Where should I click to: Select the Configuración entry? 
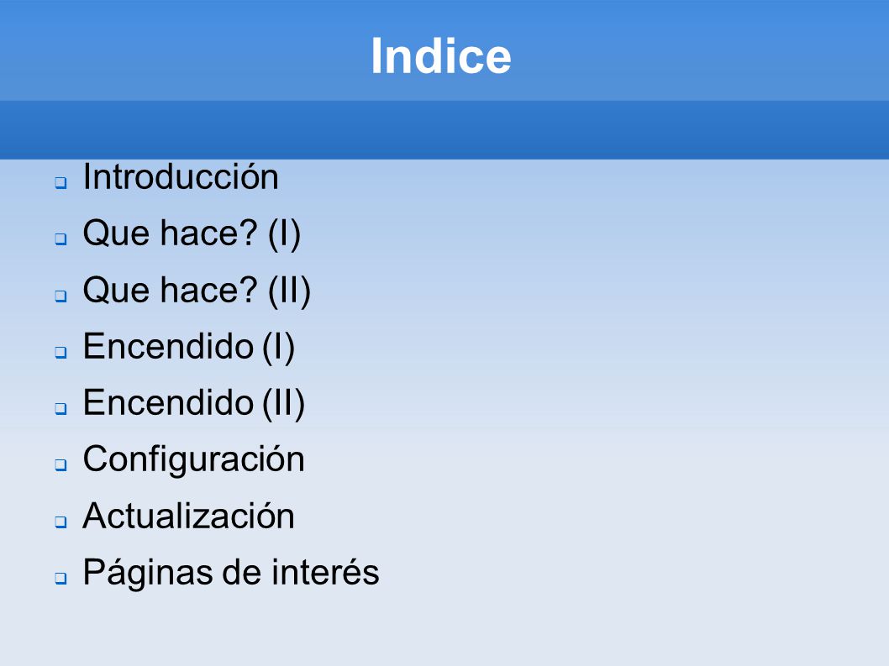point(194,459)
